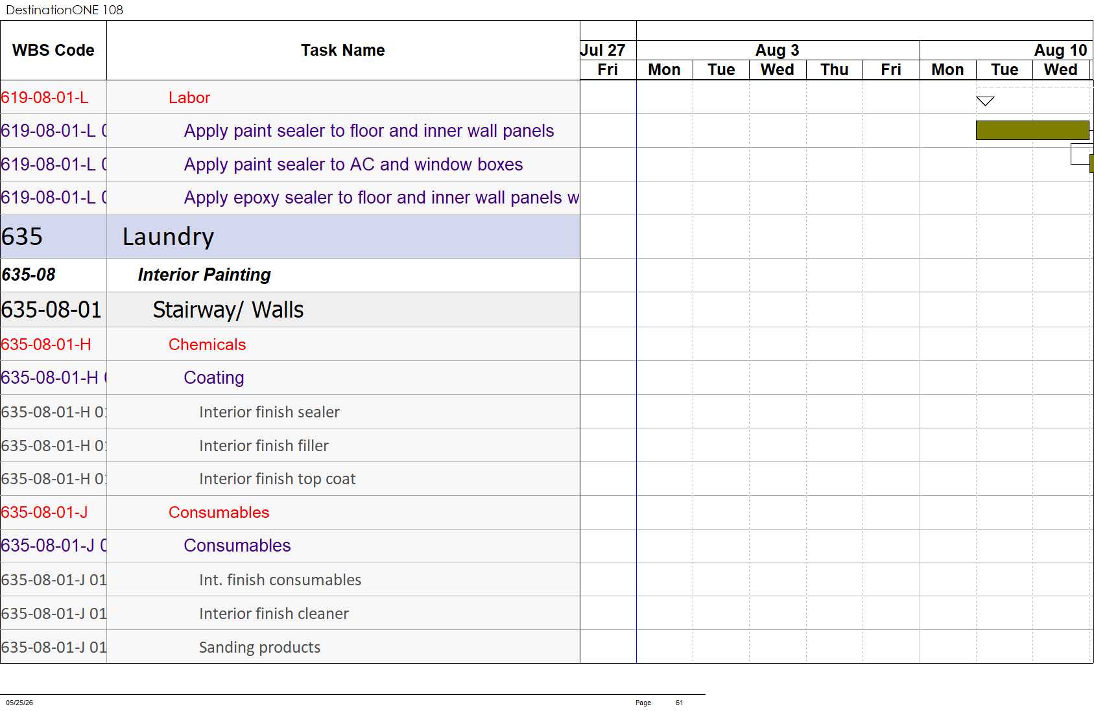The image size is (1094, 711).
Task: Select the Coating task row
Action: pyautogui.click(x=290, y=378)
